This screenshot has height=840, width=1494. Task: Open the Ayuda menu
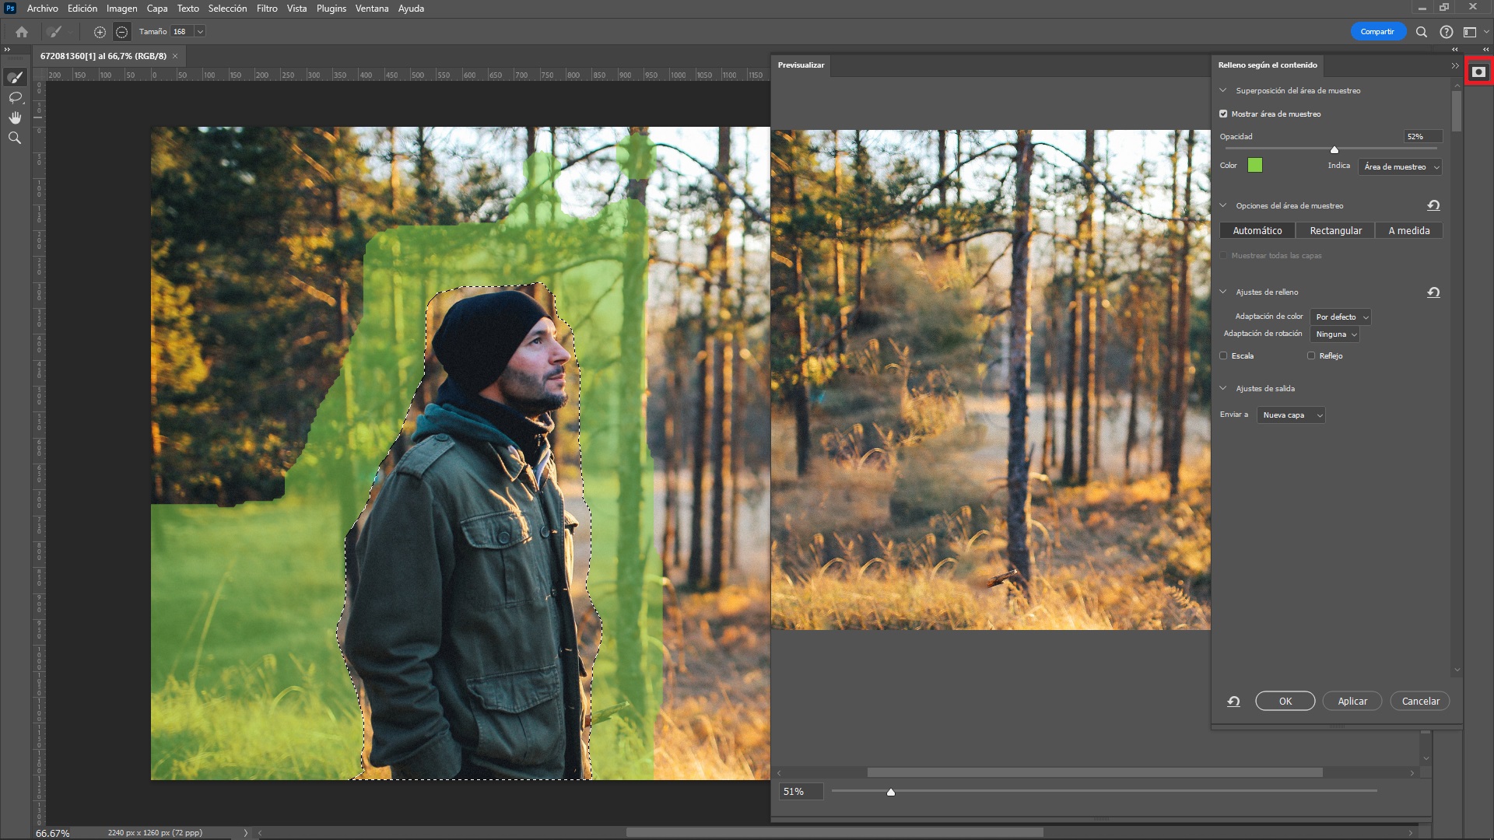pos(411,9)
